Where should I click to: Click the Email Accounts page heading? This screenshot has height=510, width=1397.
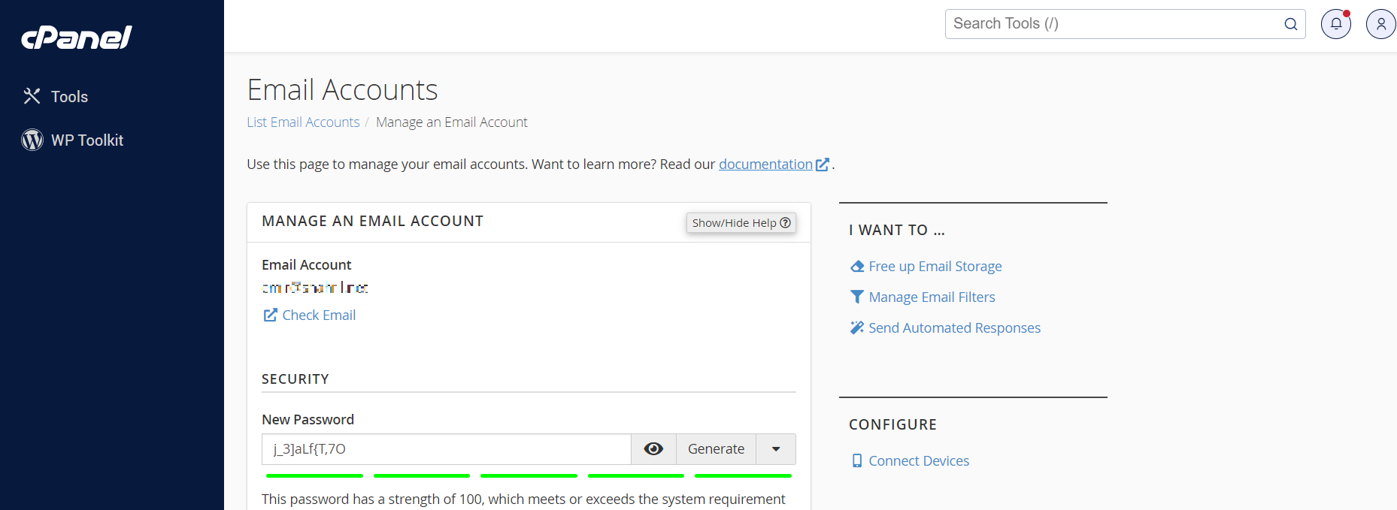(x=342, y=90)
